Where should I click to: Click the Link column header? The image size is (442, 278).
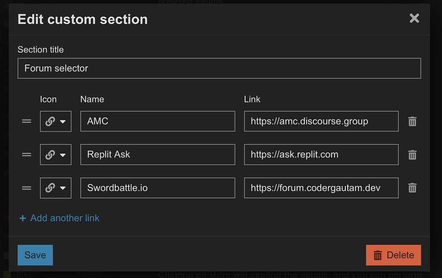[x=252, y=99]
